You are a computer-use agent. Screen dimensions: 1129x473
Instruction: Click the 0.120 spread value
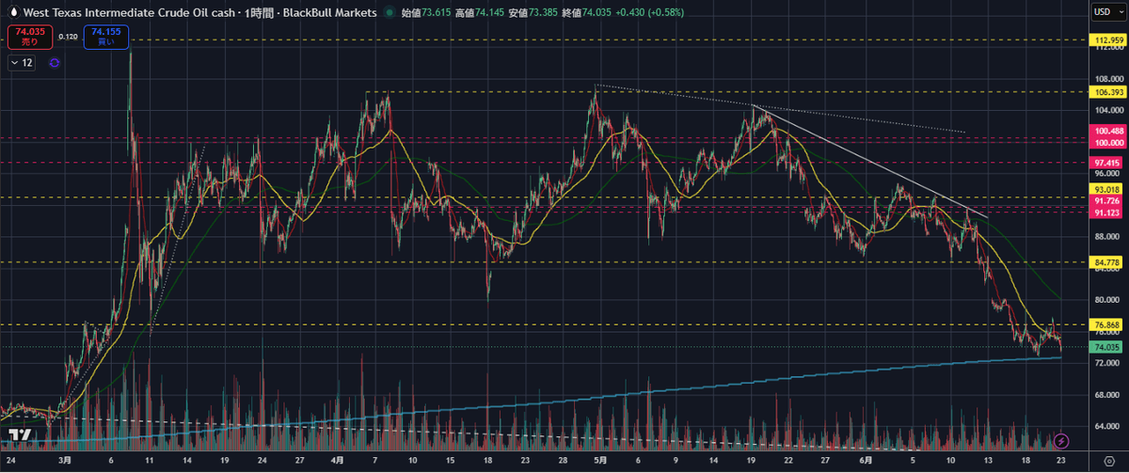67,37
